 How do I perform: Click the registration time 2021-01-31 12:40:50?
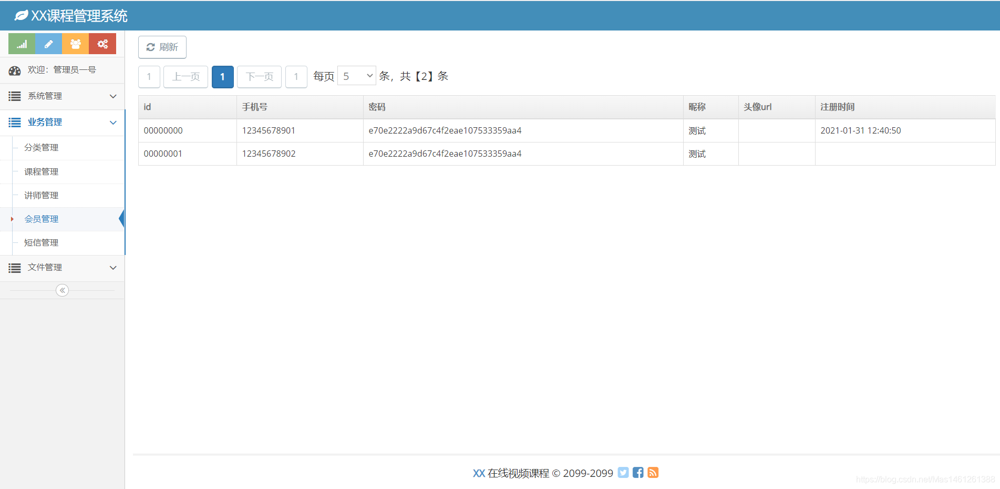tap(861, 131)
